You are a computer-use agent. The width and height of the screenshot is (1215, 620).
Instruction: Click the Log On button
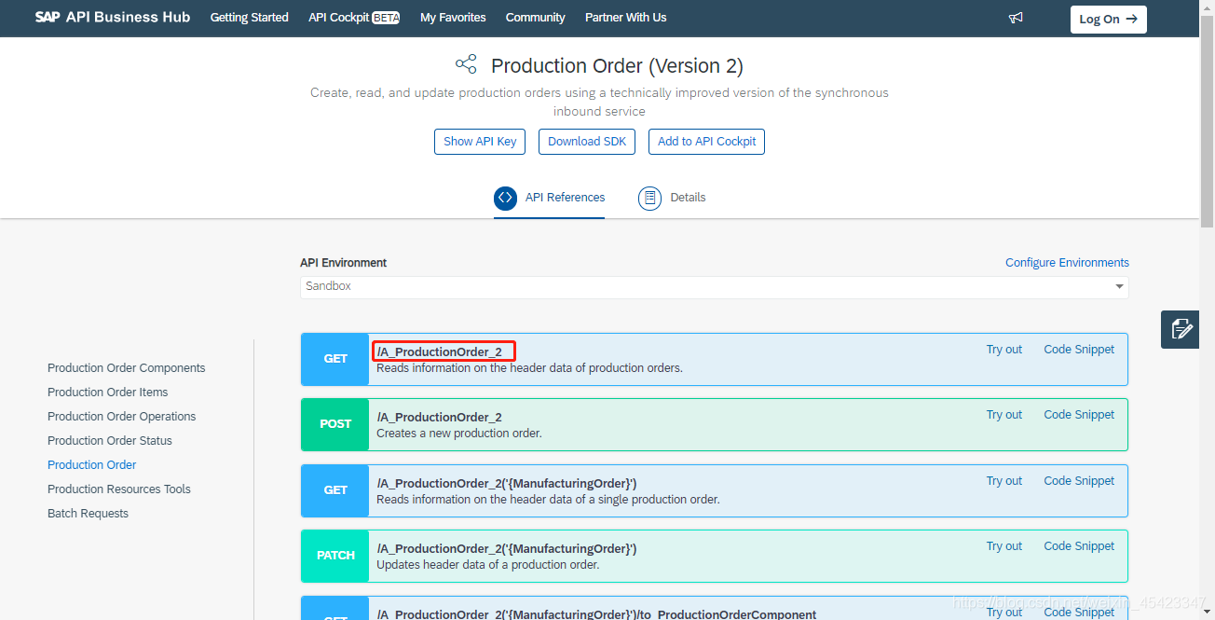click(x=1108, y=19)
